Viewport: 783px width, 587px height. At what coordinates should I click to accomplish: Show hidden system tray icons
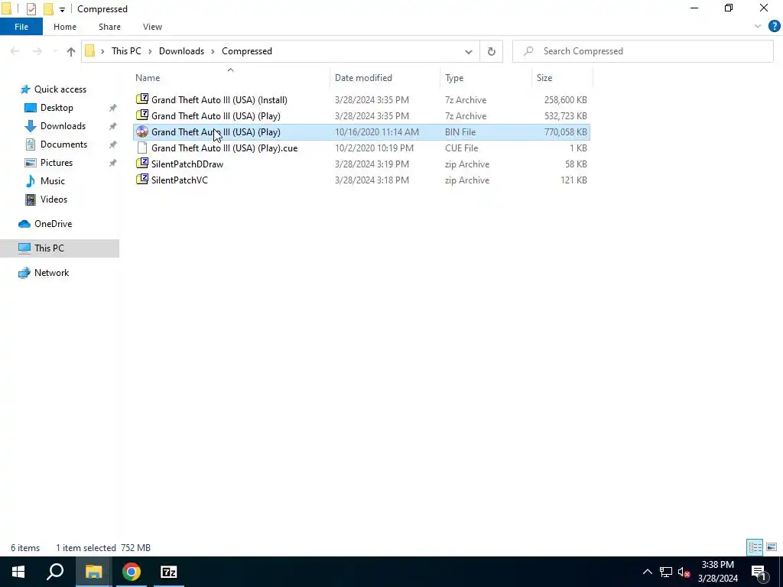(x=647, y=572)
